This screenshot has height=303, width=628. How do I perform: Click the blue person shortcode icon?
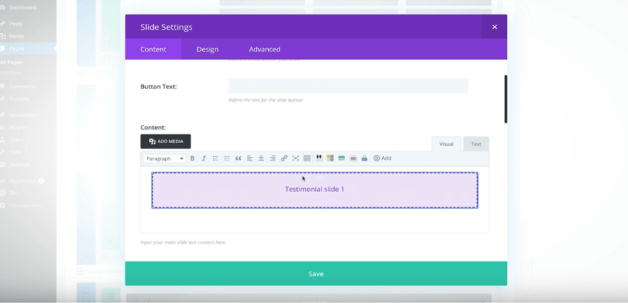[364, 158]
